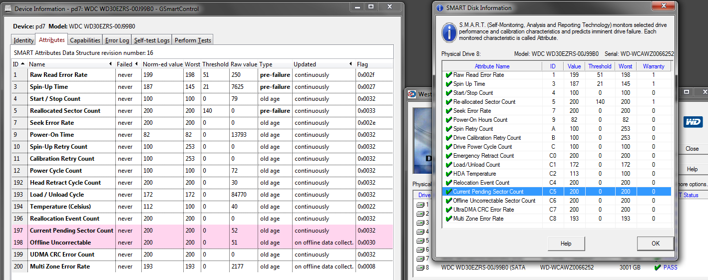
Task: Click the green checkmark beside Re-allocated Sector Count
Action: [x=449, y=102]
